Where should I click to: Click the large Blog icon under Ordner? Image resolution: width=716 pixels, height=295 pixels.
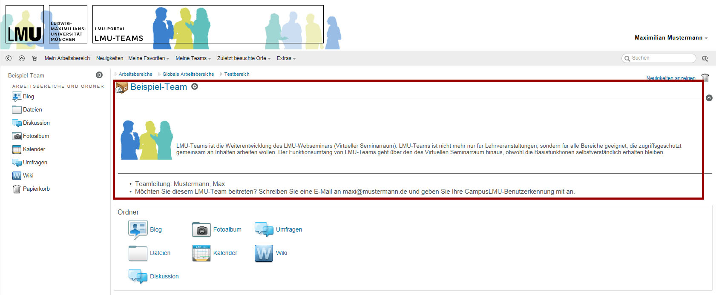[138, 229]
